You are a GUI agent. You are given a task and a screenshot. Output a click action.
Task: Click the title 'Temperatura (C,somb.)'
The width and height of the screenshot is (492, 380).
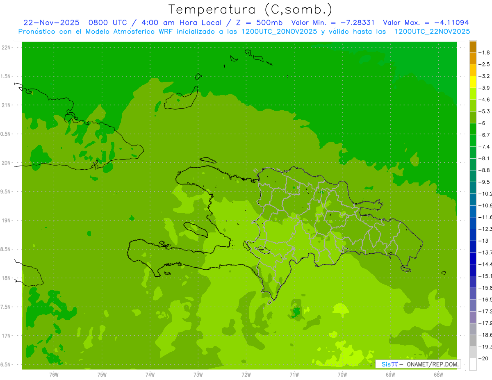coord(250,10)
